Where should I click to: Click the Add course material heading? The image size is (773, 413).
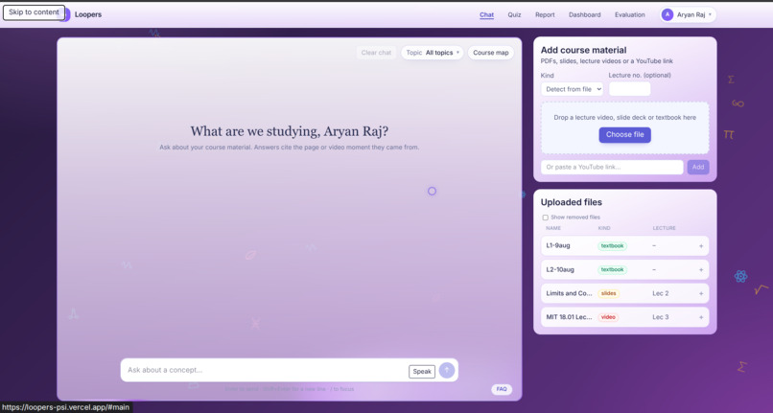tap(583, 50)
